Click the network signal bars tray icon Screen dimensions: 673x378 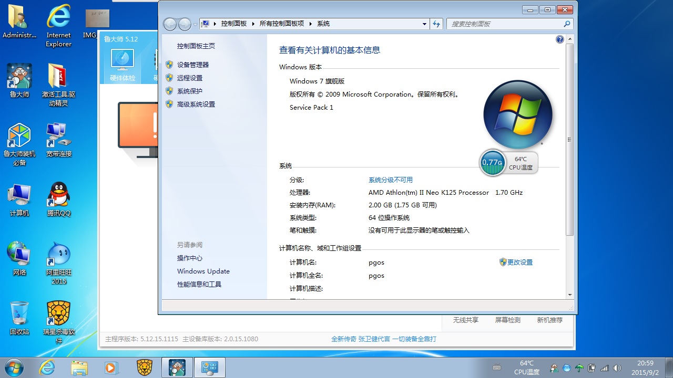click(x=605, y=368)
